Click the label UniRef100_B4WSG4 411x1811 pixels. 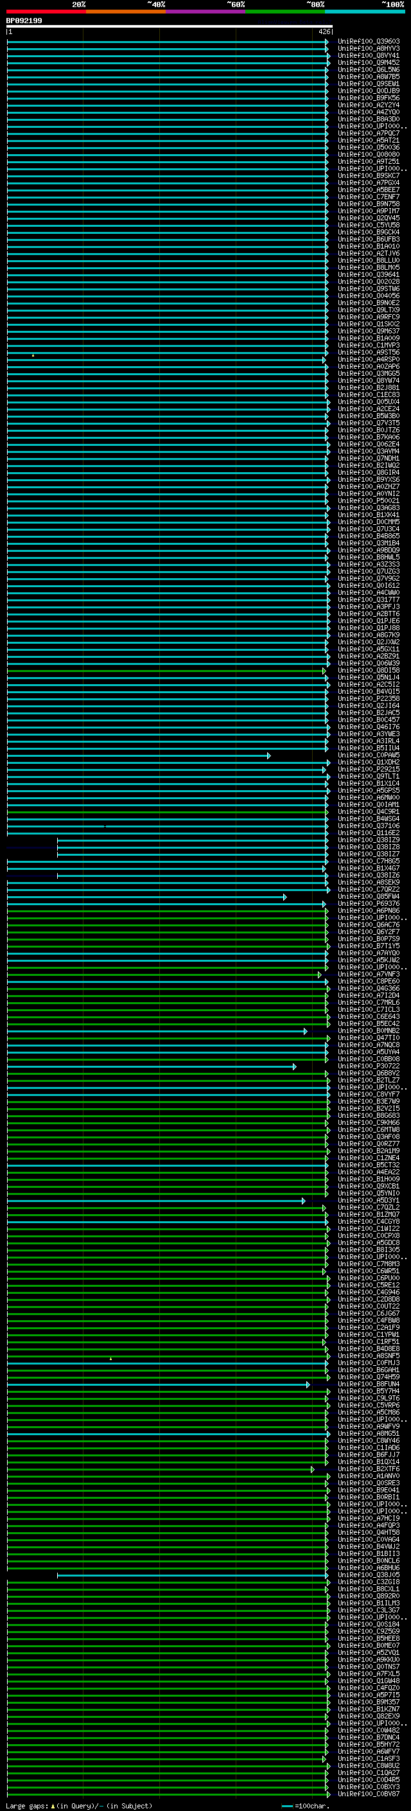click(369, 818)
